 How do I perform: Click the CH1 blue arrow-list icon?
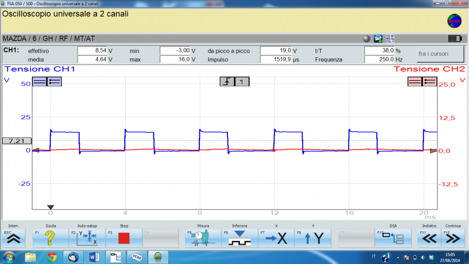(54, 81)
